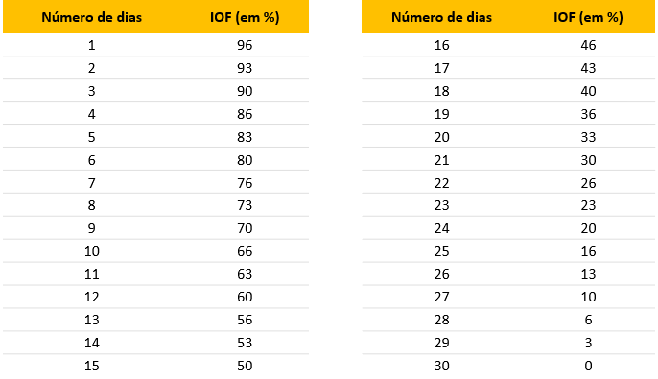Select the day 10 cell
This screenshot has height=379, width=658.
[91, 252]
